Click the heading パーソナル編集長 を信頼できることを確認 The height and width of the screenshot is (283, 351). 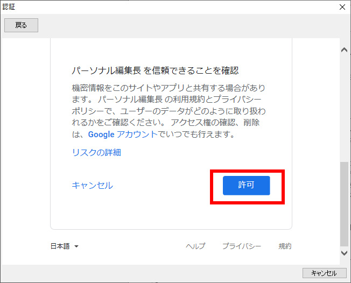155,70
